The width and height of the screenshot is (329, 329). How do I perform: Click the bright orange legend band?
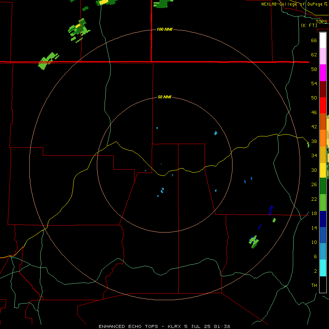[323, 138]
